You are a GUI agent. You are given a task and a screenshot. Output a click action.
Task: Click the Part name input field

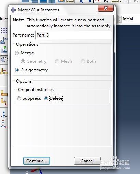[74, 35]
